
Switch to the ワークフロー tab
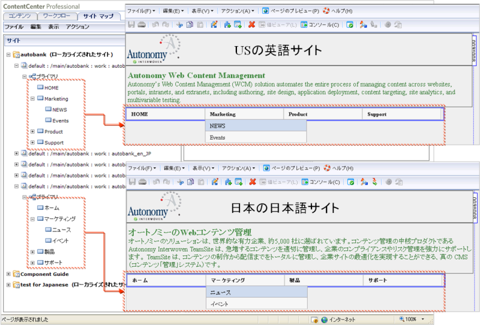point(59,16)
